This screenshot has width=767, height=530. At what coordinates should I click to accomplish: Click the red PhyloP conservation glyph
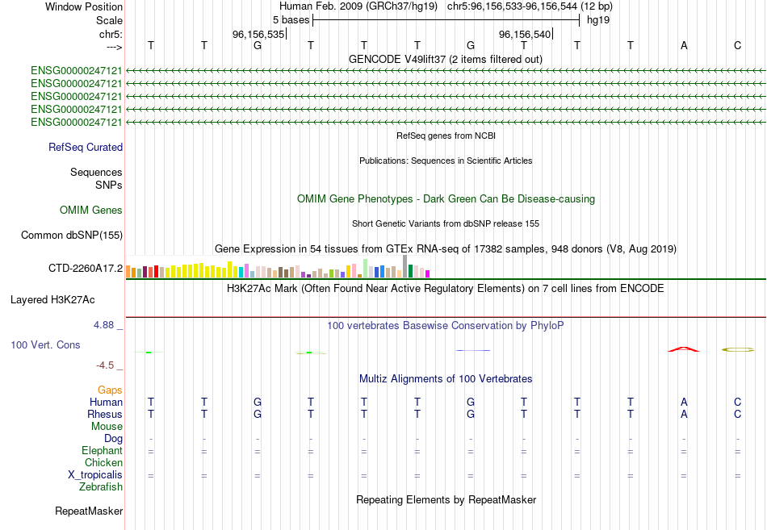click(x=684, y=349)
